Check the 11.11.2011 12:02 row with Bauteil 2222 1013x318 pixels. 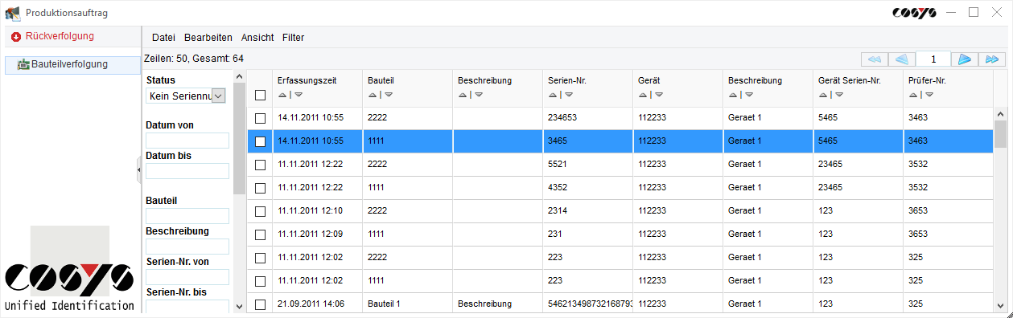click(260, 258)
